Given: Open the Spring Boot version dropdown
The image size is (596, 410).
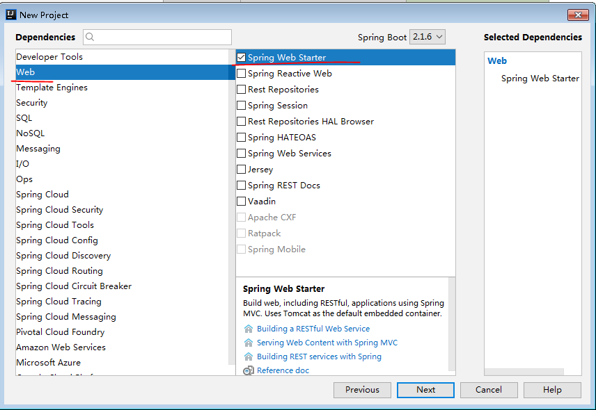Looking at the screenshot, I should click(428, 38).
